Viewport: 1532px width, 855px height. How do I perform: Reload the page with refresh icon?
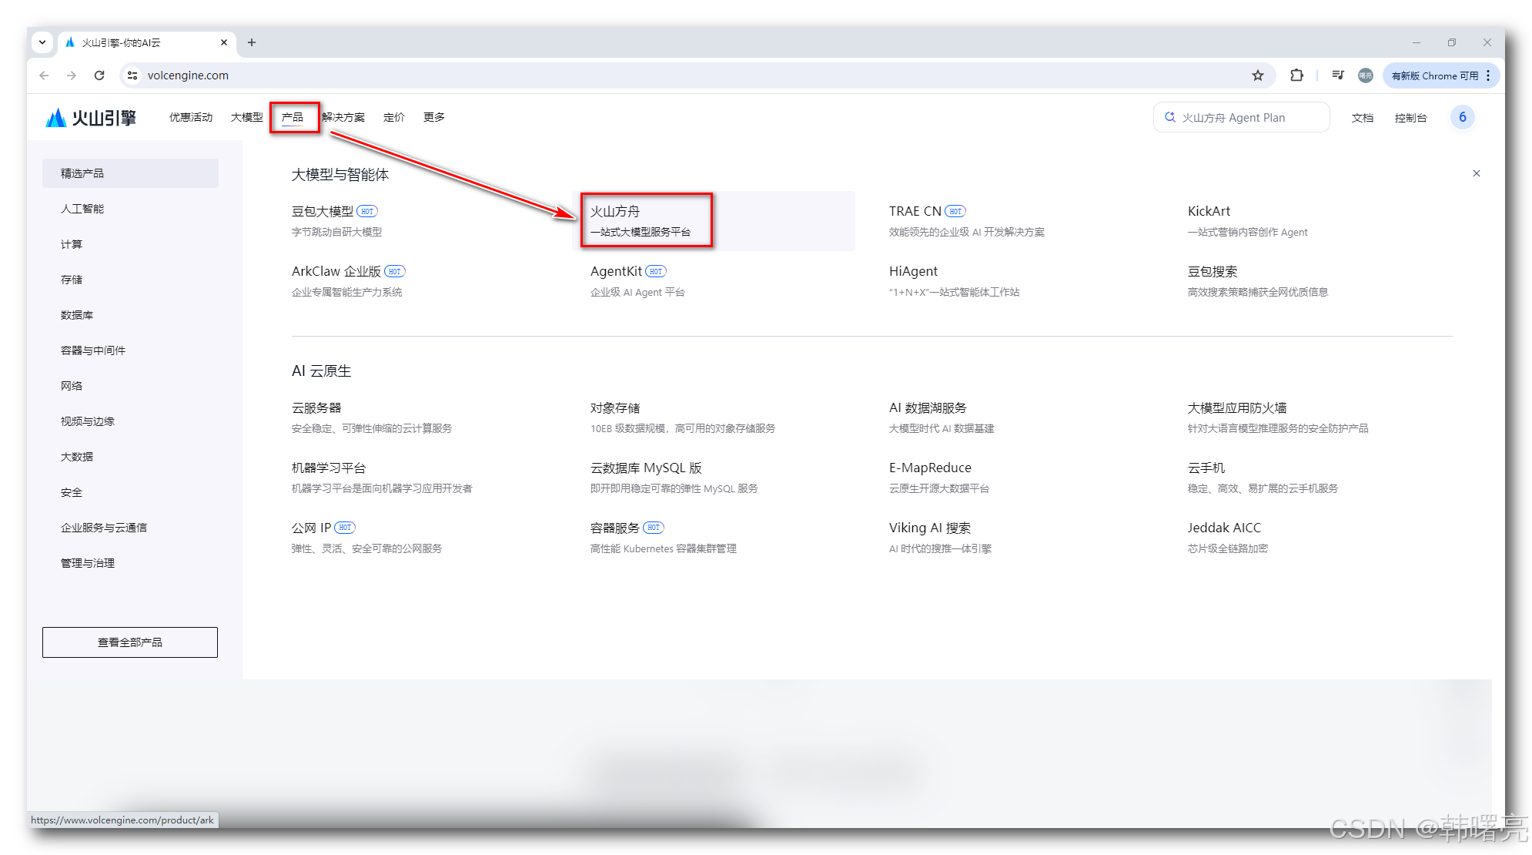coord(99,75)
